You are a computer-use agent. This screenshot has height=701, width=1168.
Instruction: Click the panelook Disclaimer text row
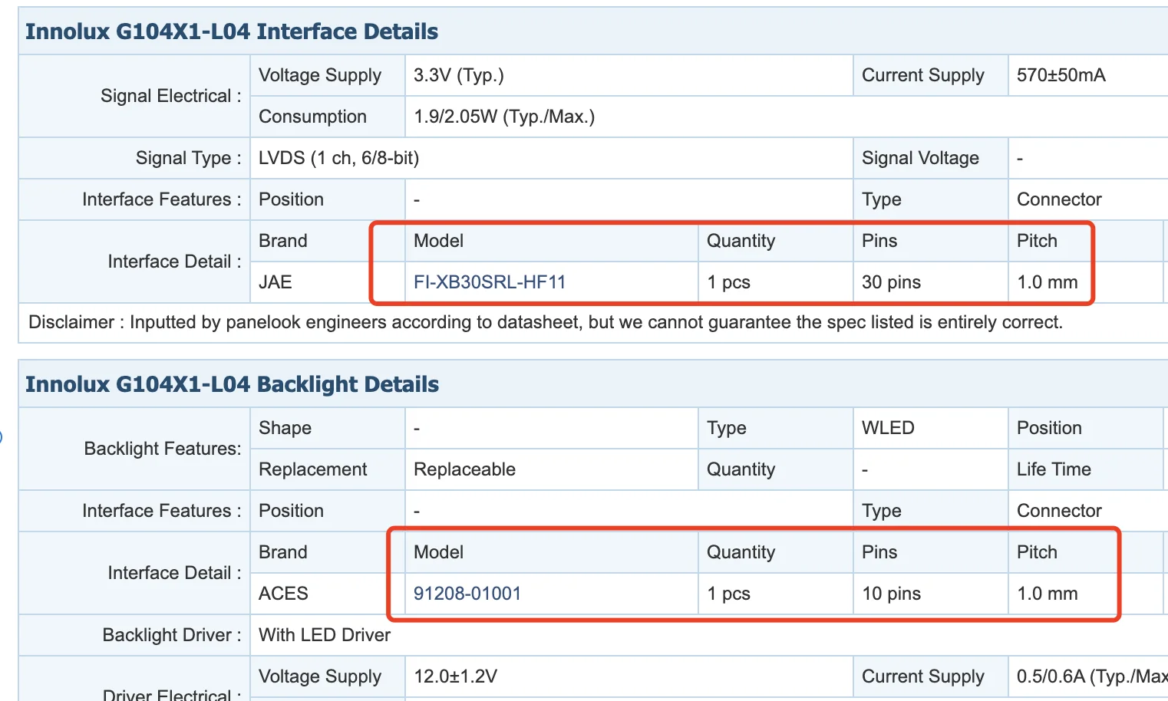[x=545, y=322]
